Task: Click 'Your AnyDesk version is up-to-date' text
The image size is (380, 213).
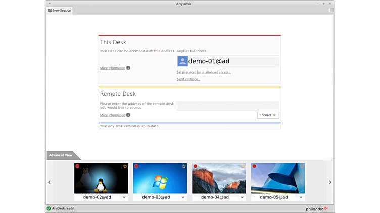Action: coord(129,126)
